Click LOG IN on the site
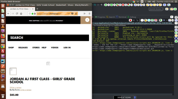Screen dimensions: 178x99 [67, 48]
